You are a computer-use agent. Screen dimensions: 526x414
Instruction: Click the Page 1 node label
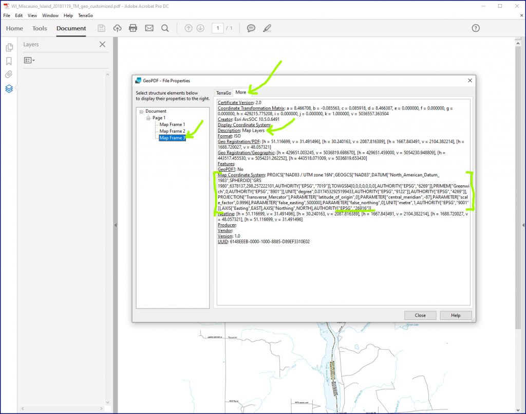(159, 118)
